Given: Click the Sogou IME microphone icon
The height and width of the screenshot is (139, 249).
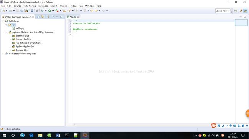Looking at the screenshot, I should point(231,126).
